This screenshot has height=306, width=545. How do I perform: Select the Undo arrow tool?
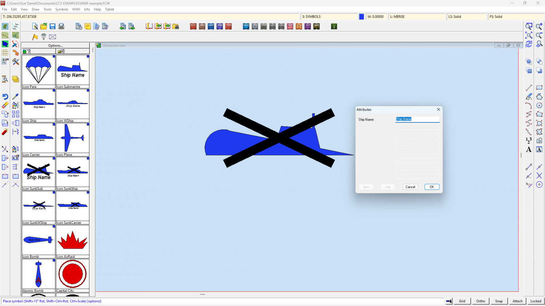(x=5, y=97)
